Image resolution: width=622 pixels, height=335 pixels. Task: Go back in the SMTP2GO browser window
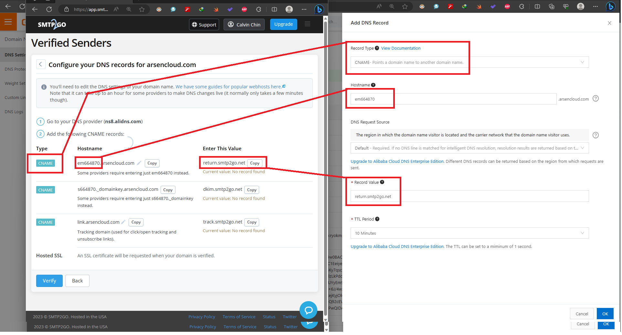tap(35, 9)
